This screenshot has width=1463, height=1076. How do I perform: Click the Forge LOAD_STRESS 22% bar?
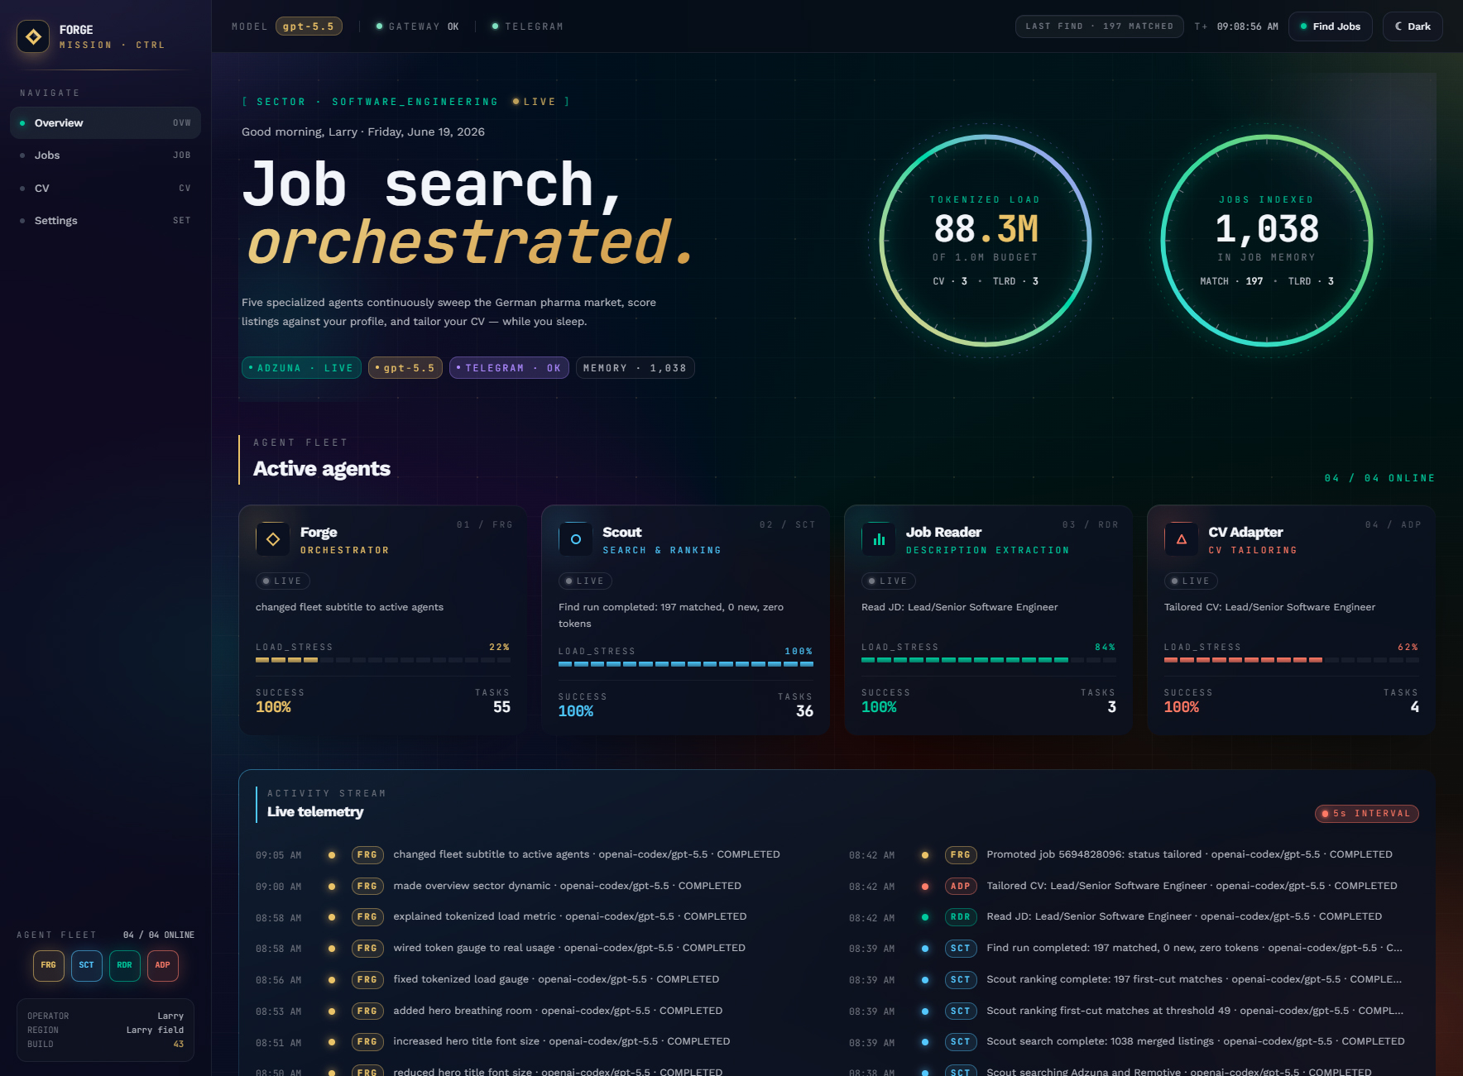(383, 660)
